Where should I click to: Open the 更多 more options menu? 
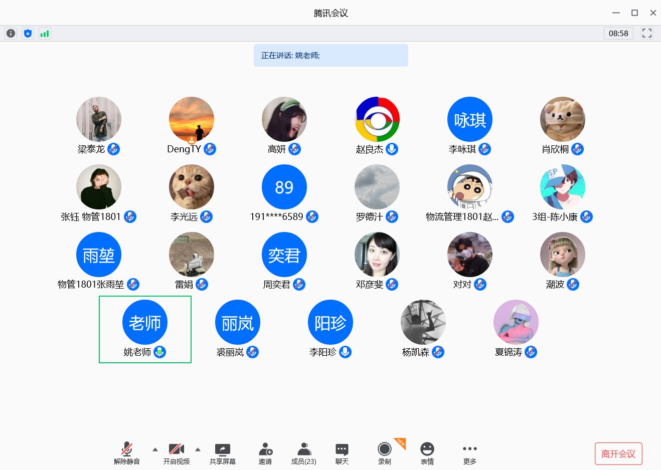pyautogui.click(x=470, y=453)
